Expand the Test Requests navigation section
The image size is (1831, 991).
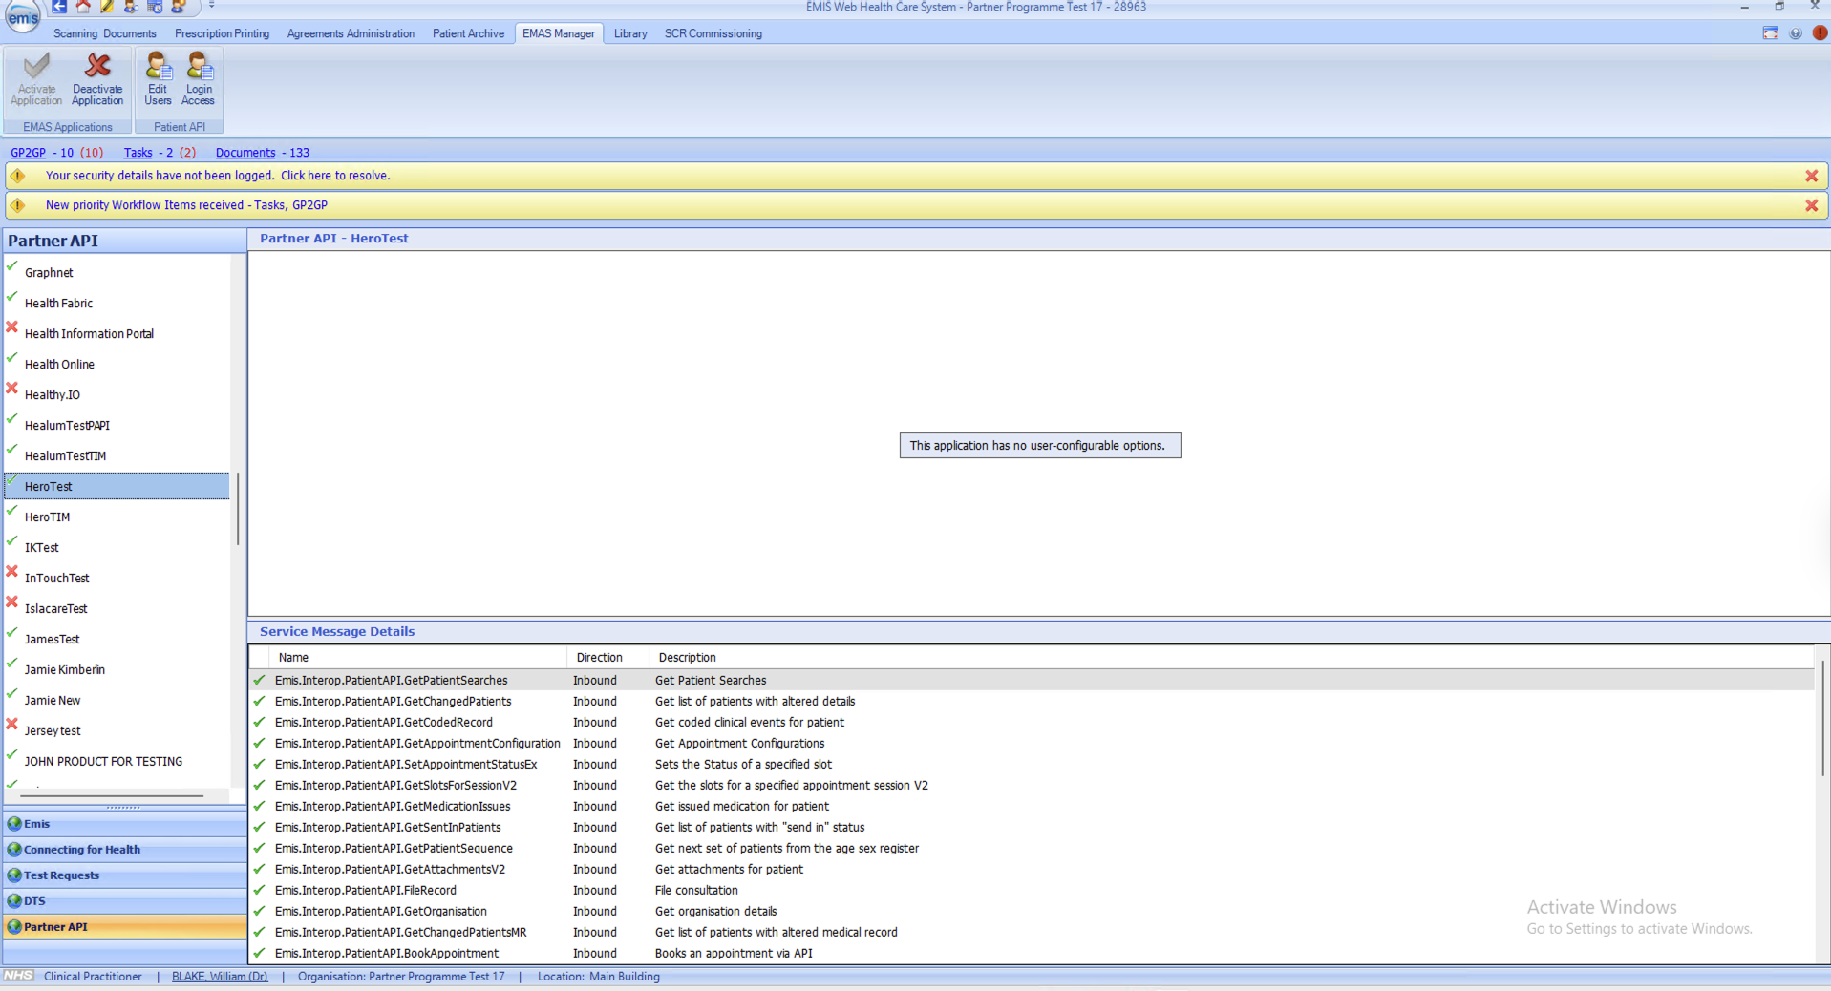[61, 875]
